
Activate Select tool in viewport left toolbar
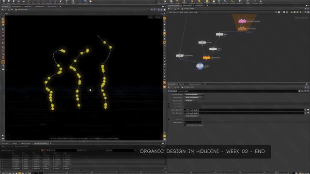point(3,29)
